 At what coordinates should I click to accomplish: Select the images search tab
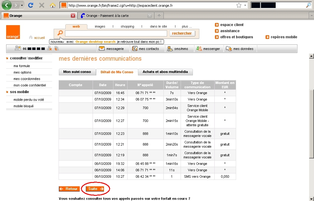pos(100,26)
